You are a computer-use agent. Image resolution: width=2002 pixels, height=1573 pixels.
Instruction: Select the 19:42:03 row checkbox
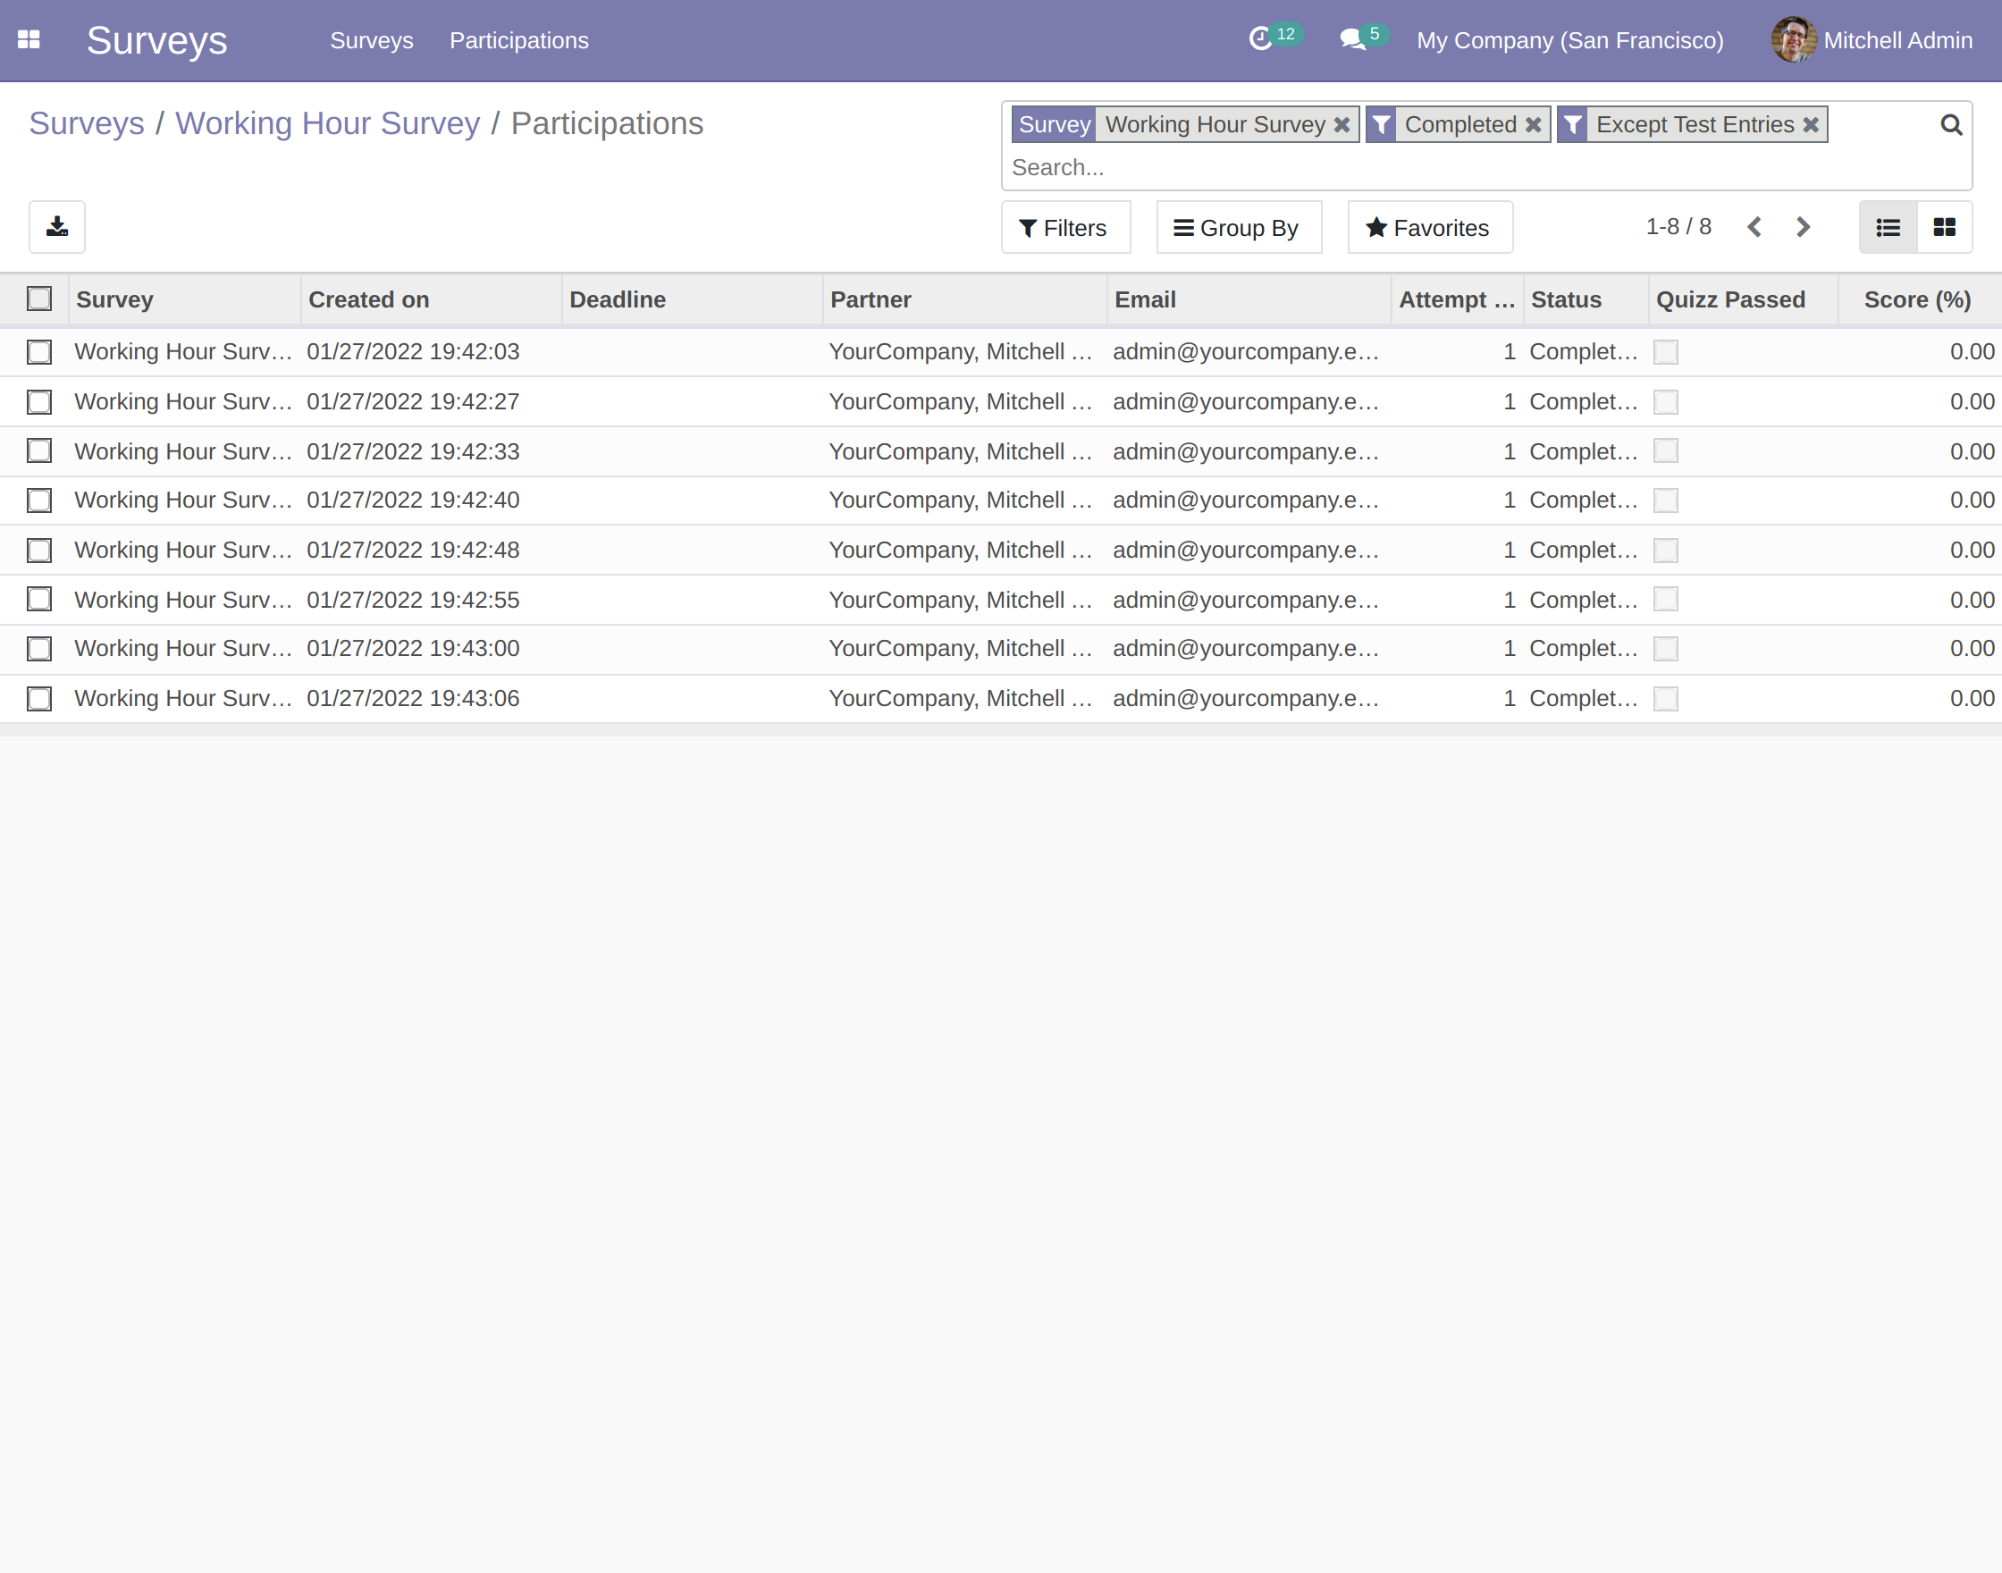pos(38,352)
